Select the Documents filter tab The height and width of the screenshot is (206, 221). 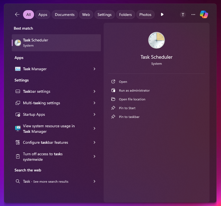click(64, 15)
